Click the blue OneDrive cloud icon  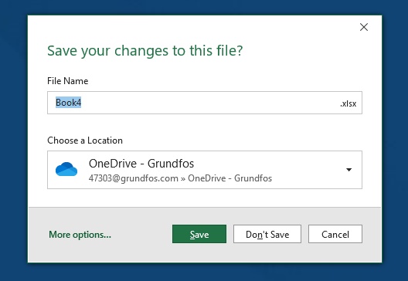pyautogui.click(x=66, y=169)
